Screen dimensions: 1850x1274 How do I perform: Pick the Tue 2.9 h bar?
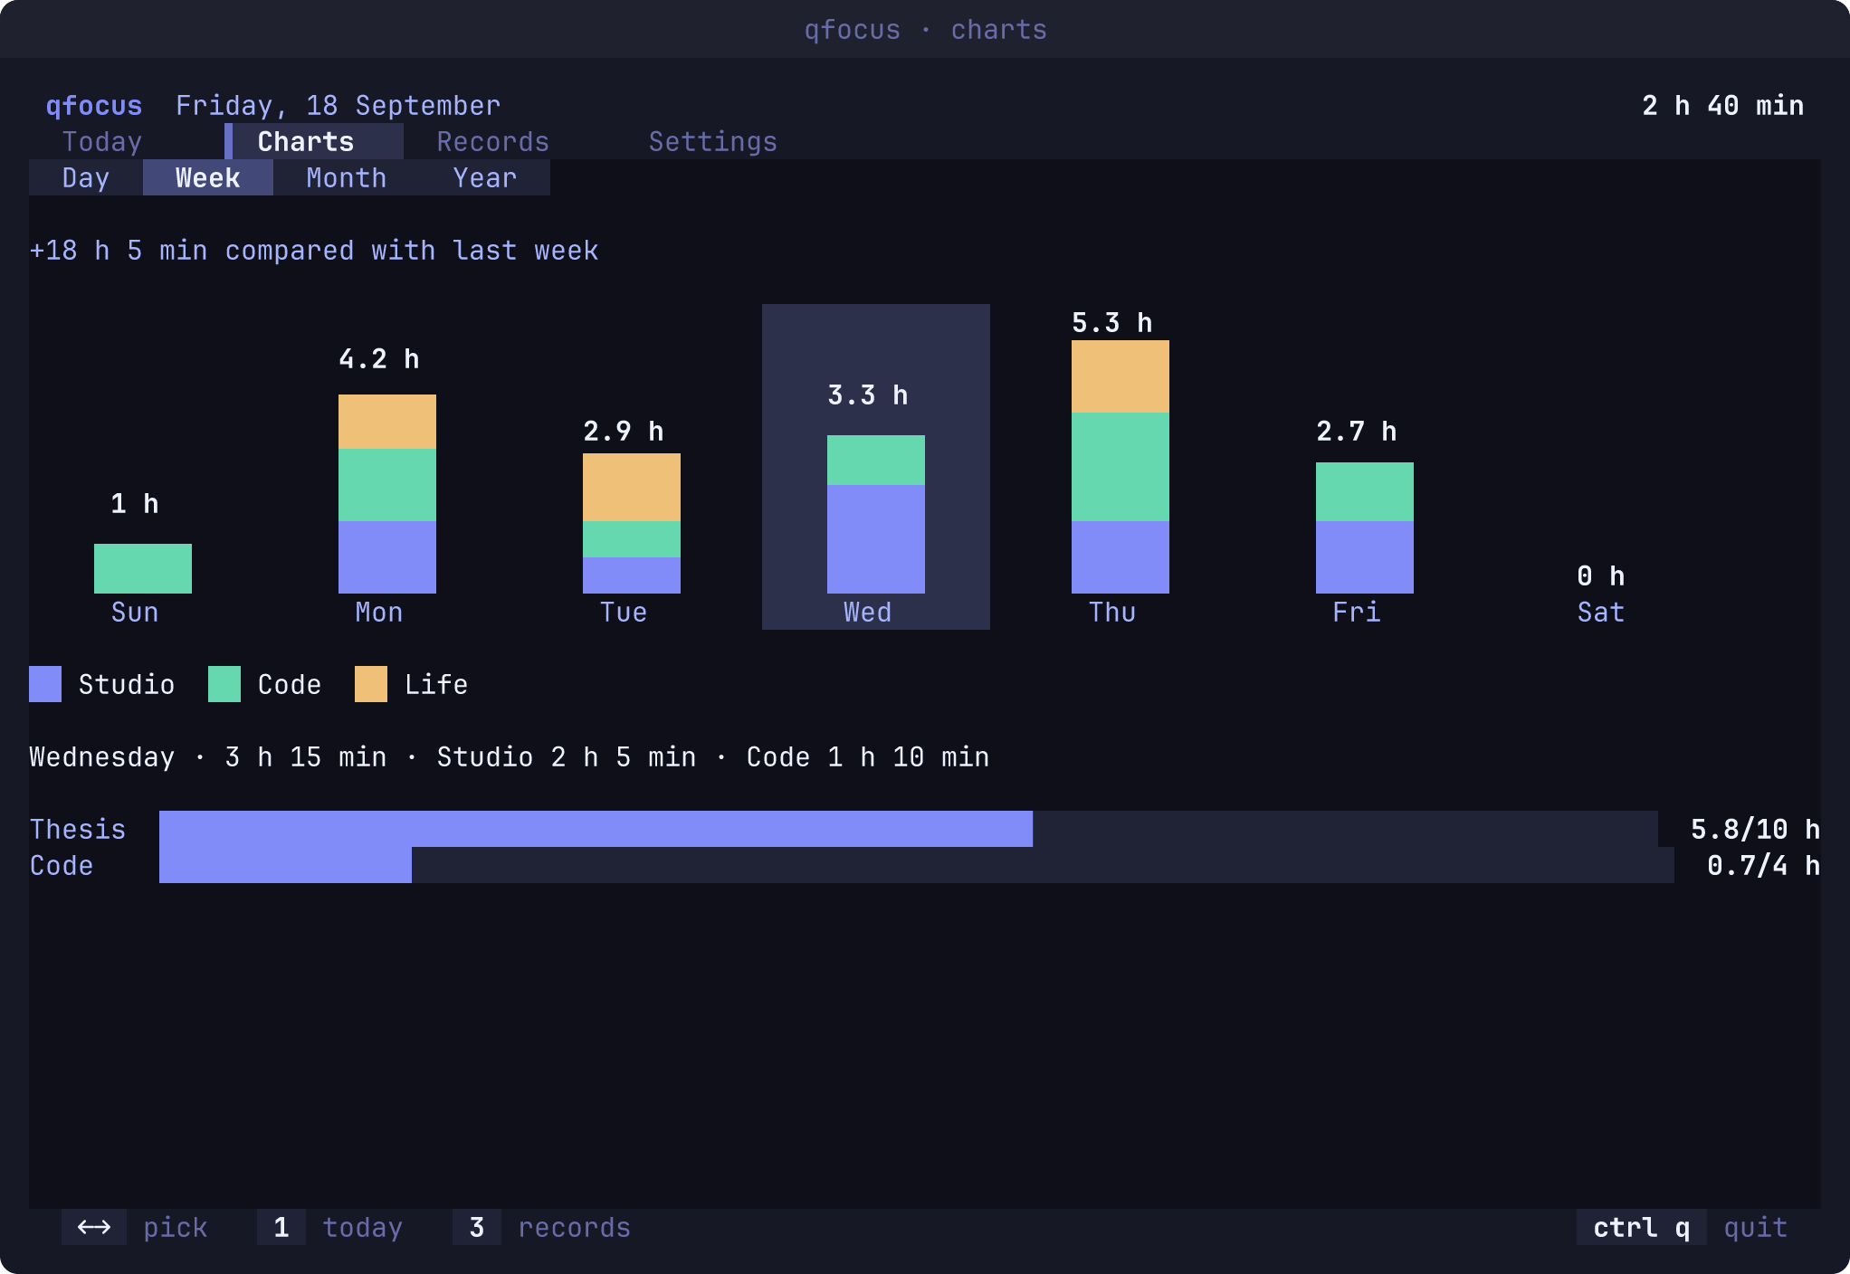pos(632,523)
